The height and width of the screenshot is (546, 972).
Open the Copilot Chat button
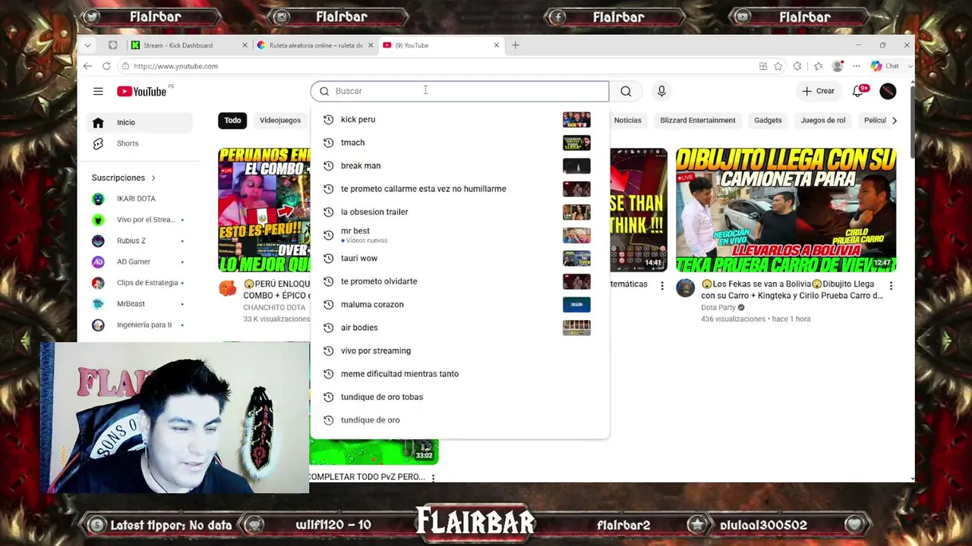(x=885, y=66)
